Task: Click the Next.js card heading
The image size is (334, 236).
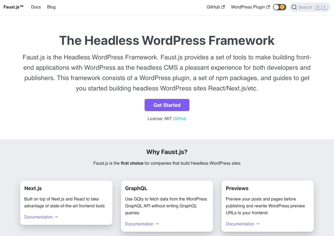Action: [x=33, y=188]
